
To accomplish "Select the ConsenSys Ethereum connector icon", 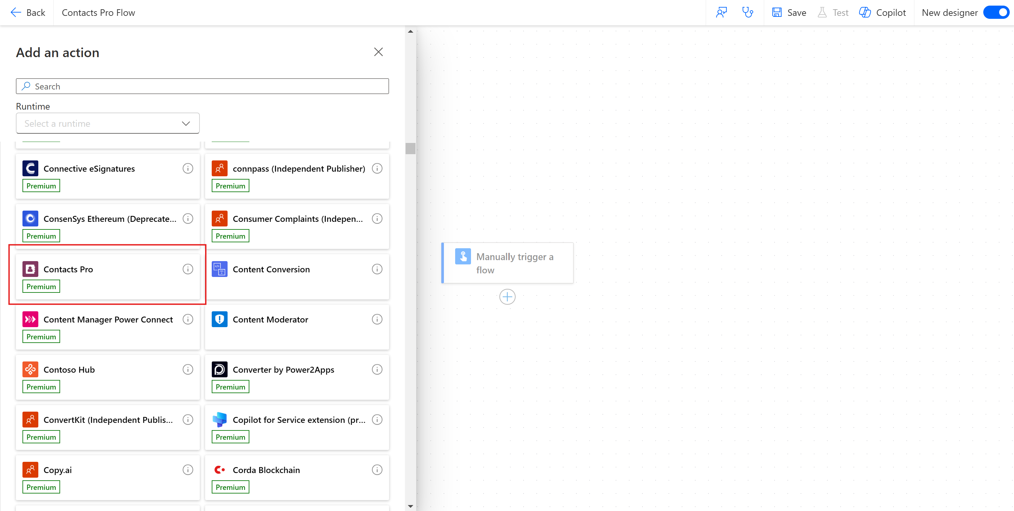I will [x=30, y=218].
